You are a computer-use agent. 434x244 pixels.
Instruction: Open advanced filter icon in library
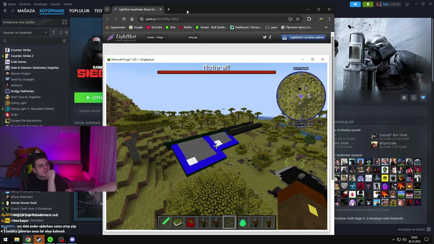64,41
